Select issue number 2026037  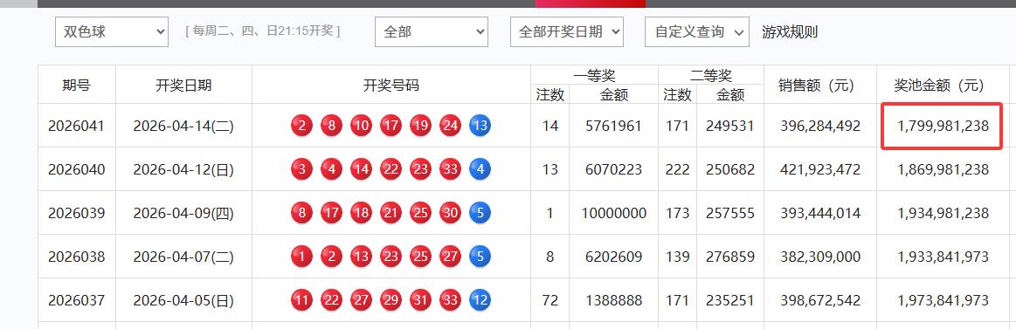pos(77,300)
